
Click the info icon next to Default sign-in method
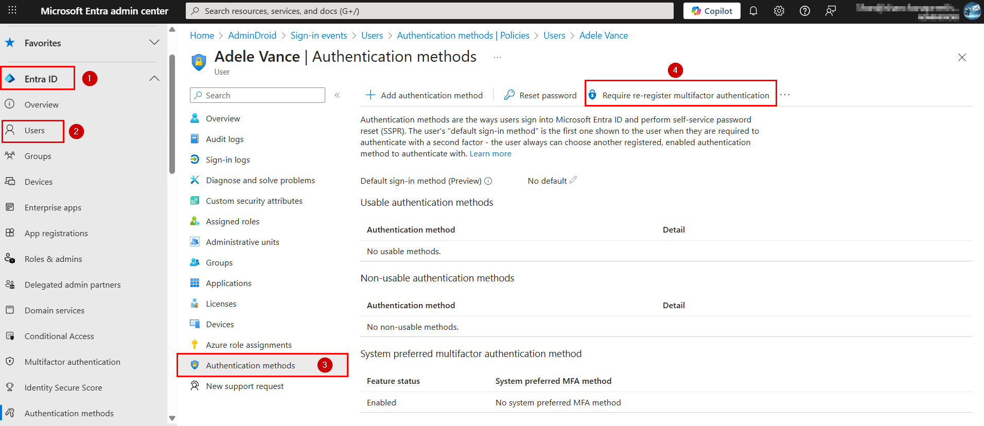point(488,181)
